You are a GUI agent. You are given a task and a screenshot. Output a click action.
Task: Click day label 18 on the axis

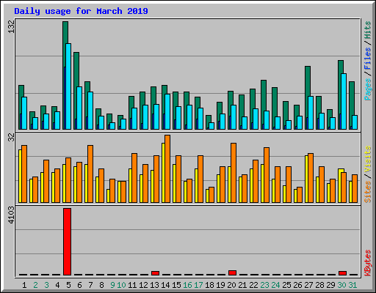pos(209,285)
